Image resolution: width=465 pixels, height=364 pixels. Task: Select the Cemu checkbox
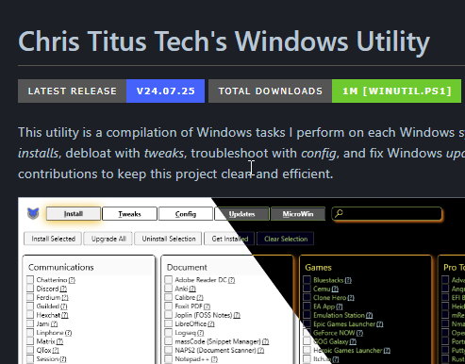point(307,289)
